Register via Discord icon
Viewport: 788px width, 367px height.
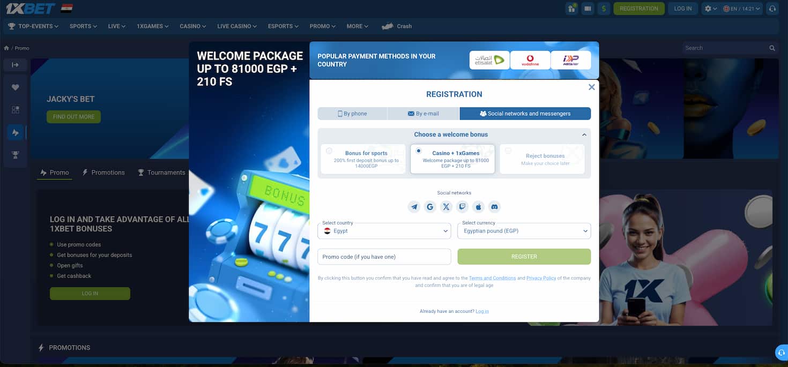point(494,207)
